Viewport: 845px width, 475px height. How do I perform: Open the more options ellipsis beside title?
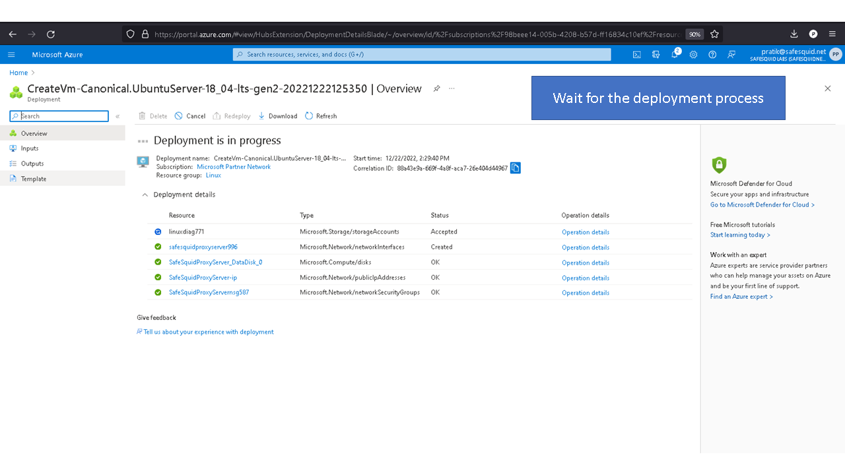452,88
